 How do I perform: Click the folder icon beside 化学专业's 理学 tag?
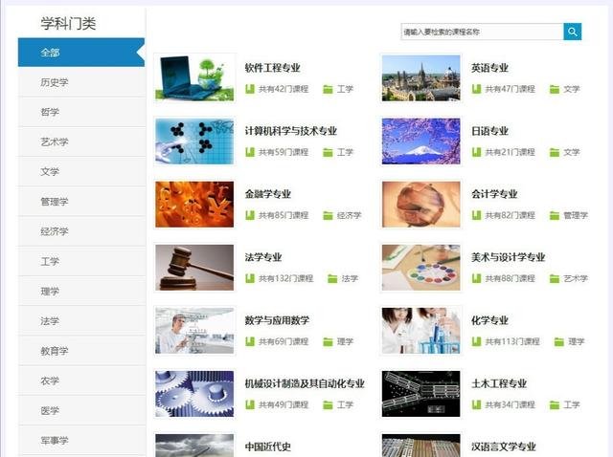(x=559, y=342)
